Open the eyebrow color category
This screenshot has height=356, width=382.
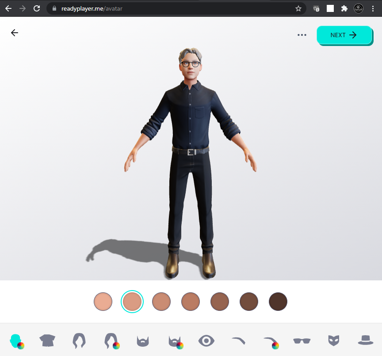coord(271,341)
